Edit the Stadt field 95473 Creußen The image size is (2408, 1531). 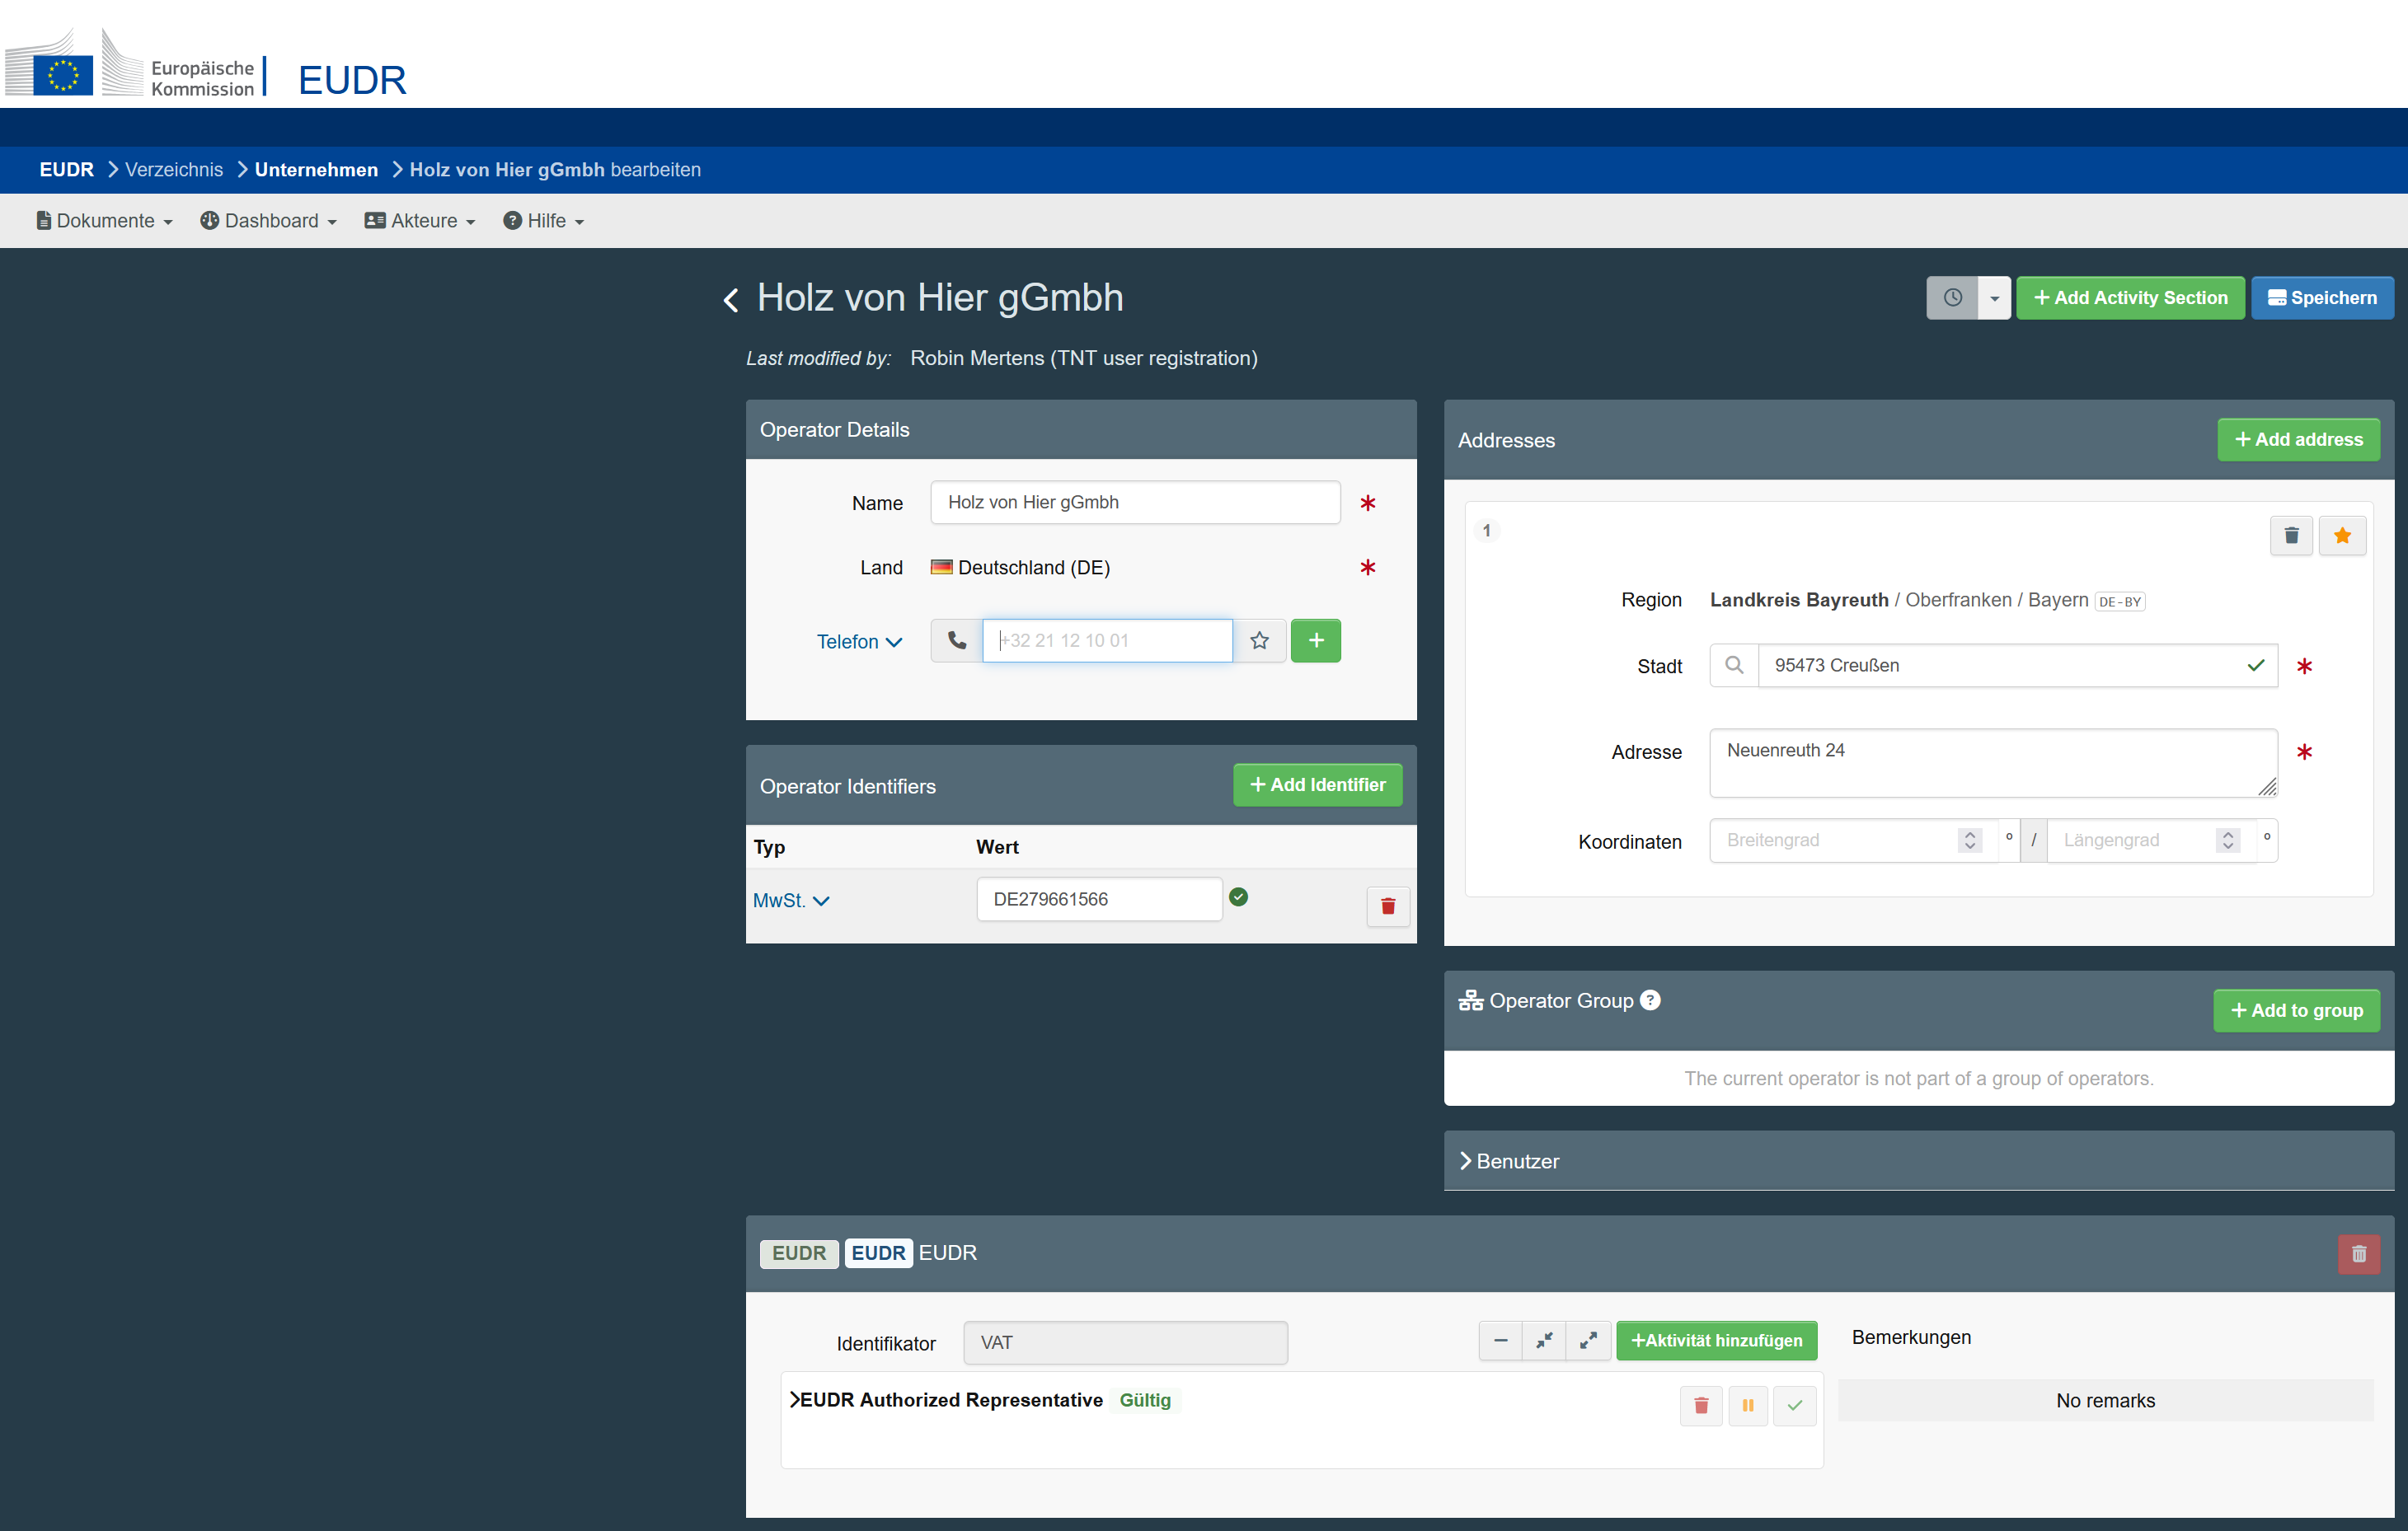(x=2017, y=666)
